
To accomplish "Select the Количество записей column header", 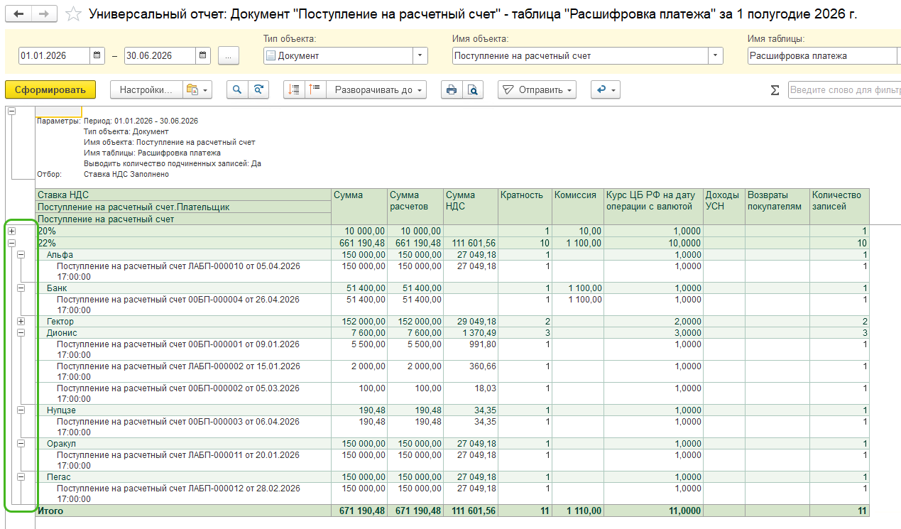I will click(840, 207).
